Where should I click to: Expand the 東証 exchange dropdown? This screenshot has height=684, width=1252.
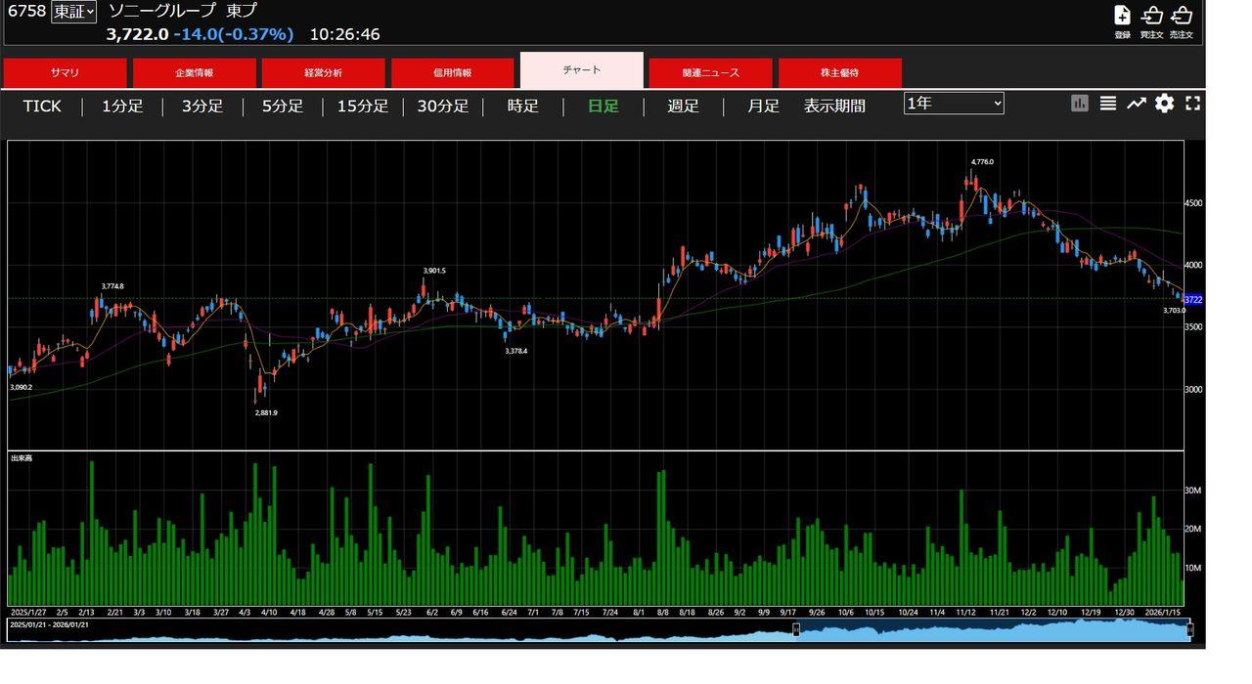pos(74,12)
